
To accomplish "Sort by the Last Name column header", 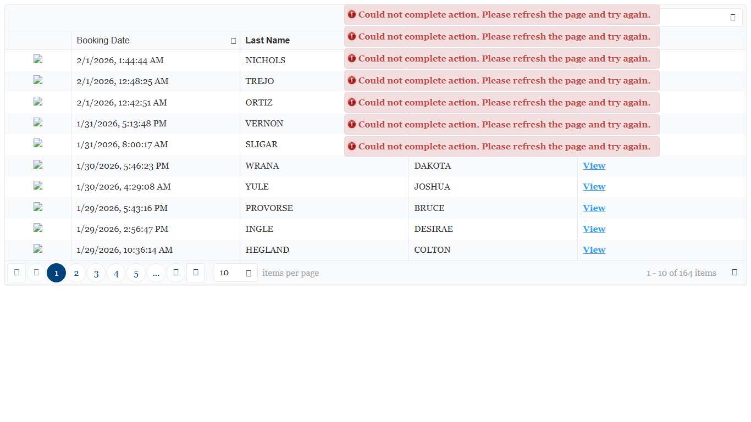I will 268,41.
